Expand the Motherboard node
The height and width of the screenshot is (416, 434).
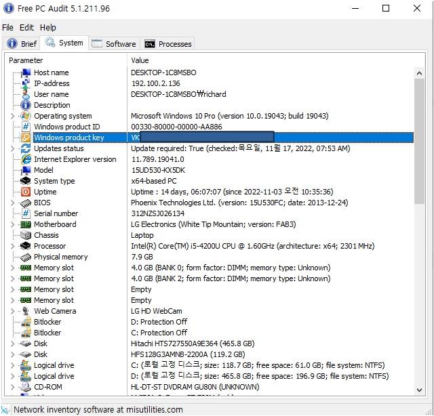(x=12, y=224)
